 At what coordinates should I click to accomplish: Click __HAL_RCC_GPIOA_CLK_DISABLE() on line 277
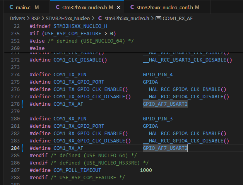pos(186,97)
